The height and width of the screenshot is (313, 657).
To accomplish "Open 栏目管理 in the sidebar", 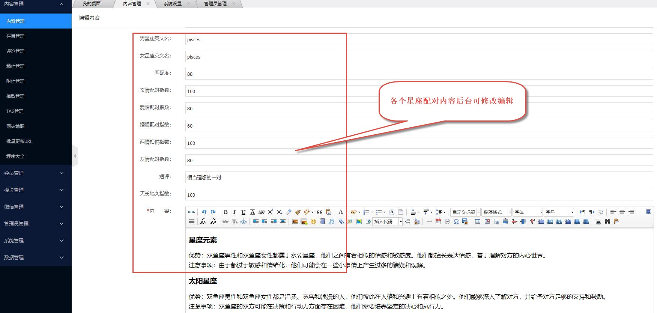I will (15, 36).
